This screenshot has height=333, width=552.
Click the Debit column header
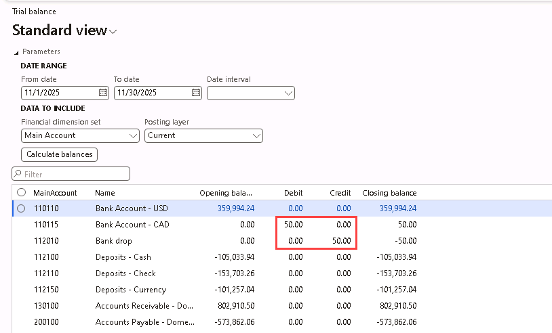(293, 193)
